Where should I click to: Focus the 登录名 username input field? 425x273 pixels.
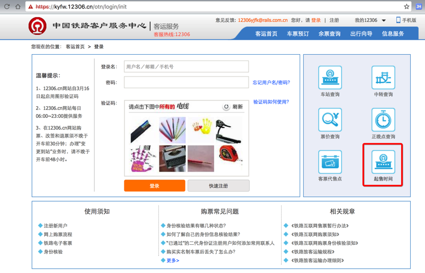point(186,66)
